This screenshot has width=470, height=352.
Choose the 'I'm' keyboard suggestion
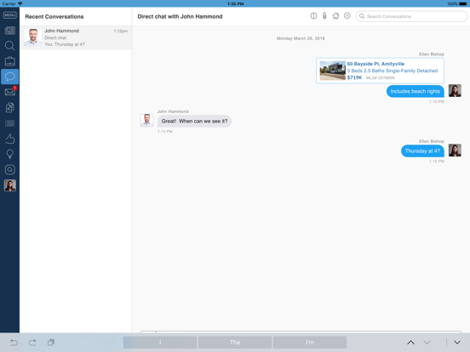click(x=310, y=342)
